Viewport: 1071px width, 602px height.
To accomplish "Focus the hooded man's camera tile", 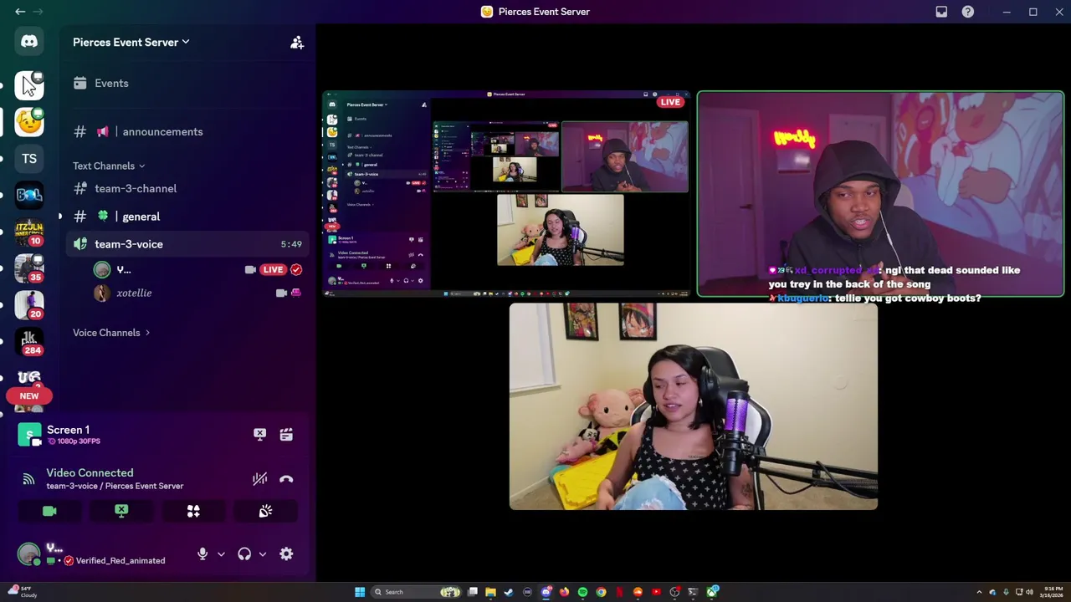I will tap(881, 193).
